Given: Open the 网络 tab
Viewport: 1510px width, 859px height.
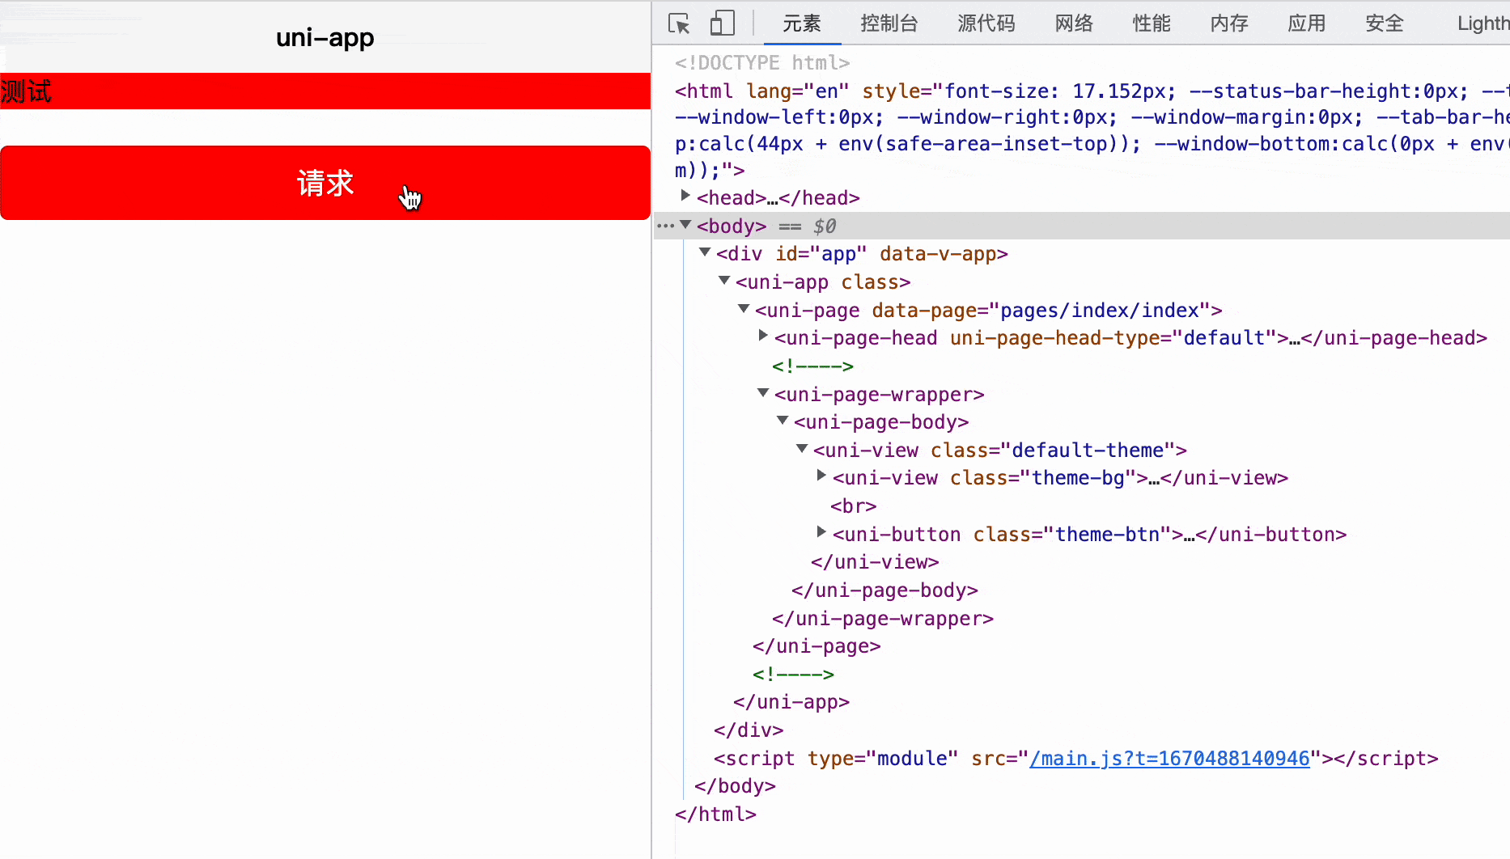Looking at the screenshot, I should (1074, 23).
